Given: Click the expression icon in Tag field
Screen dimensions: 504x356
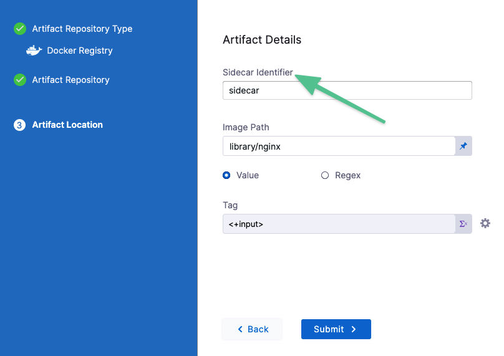Looking at the screenshot, I should [x=463, y=224].
